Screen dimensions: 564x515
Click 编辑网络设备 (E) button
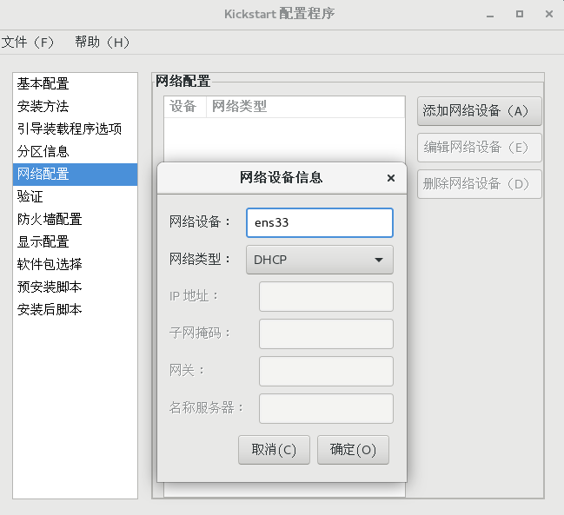479,148
